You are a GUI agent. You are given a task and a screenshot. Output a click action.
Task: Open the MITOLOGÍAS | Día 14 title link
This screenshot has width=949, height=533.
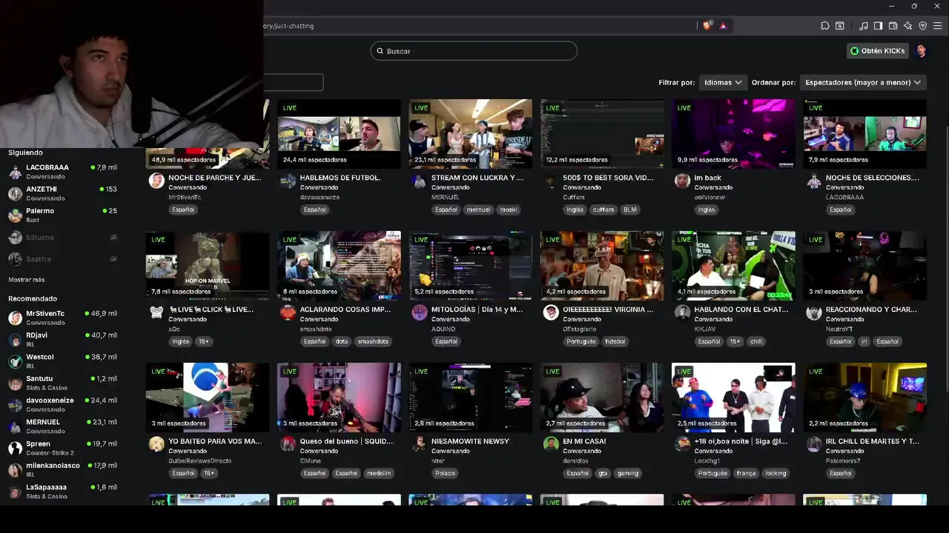tap(477, 309)
